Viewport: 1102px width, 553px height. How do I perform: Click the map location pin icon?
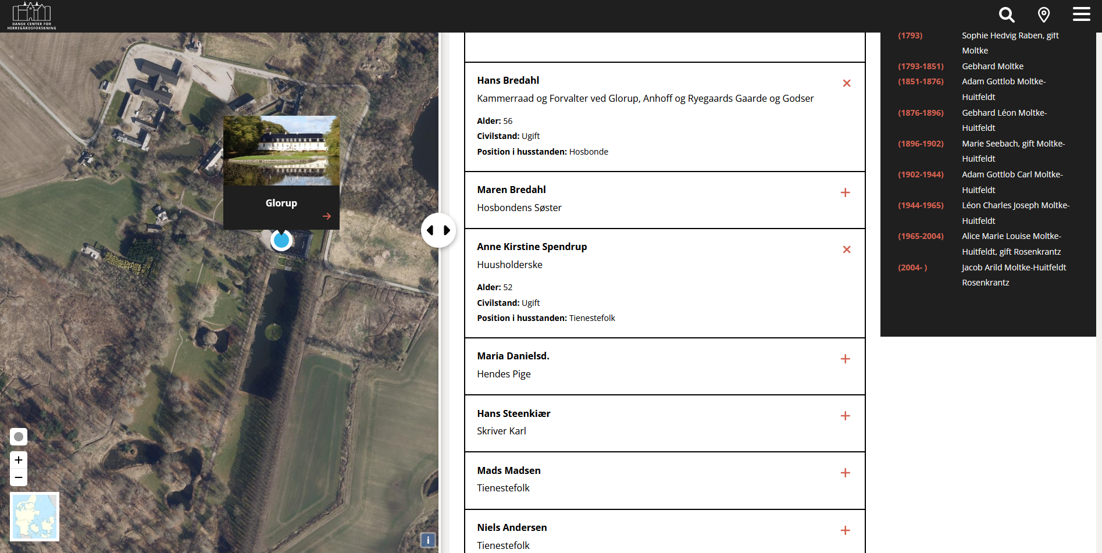[x=1044, y=15]
